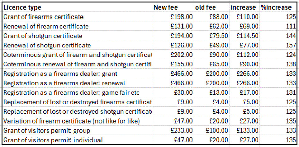This screenshot has height=147, width=299.
Task: Click the £114.50 increase cell
Action: pos(247,36)
